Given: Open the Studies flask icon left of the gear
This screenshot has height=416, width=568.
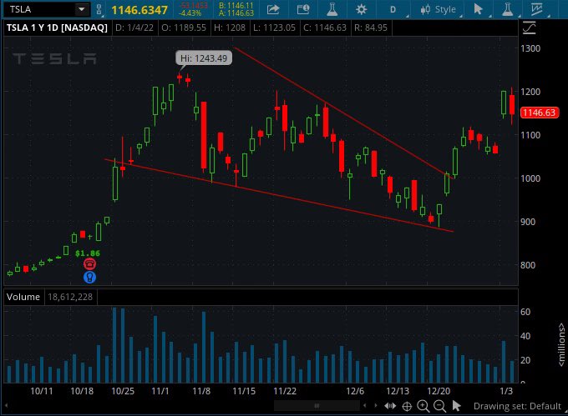Looking at the screenshot, I should (332, 9).
